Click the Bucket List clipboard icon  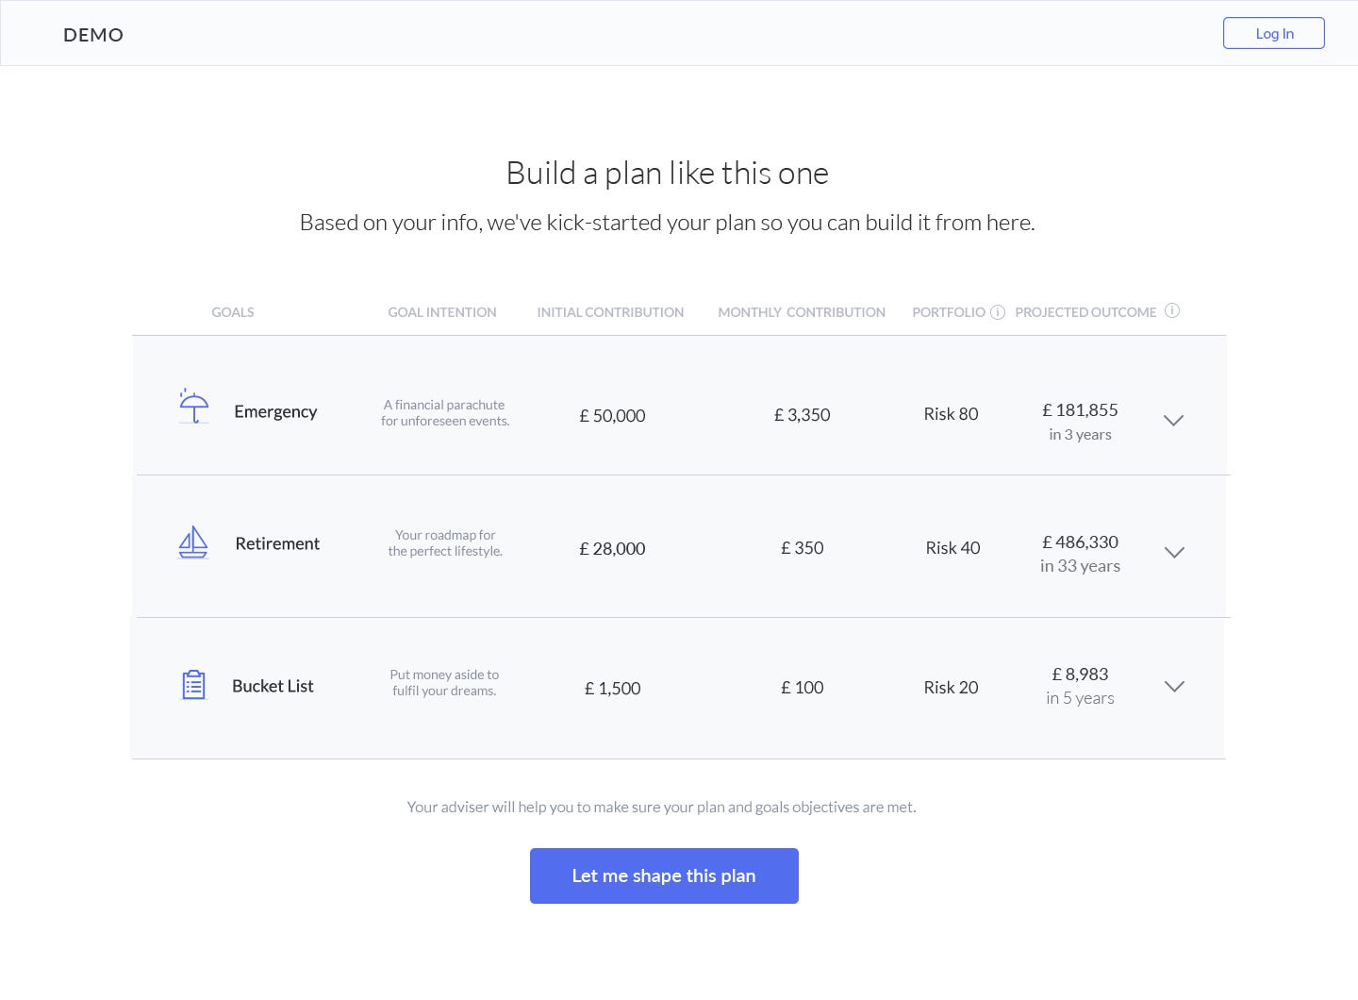[x=193, y=685]
